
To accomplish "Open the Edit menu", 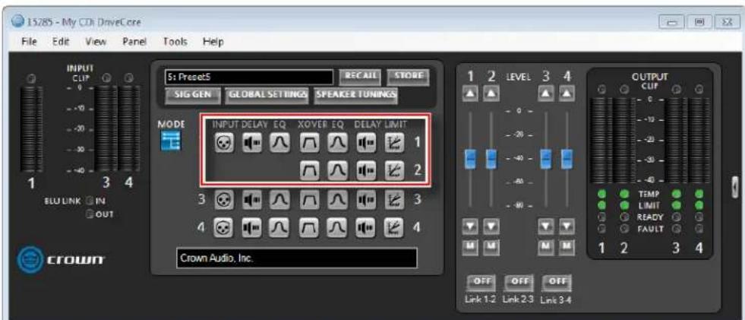I will [x=60, y=42].
